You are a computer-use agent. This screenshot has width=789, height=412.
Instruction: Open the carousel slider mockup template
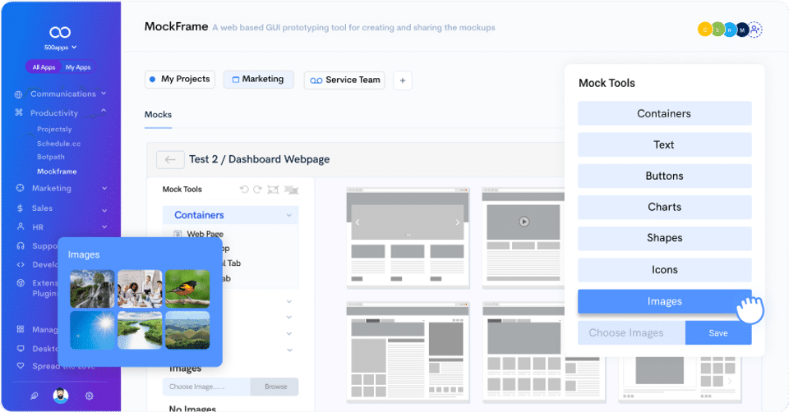tap(408, 238)
